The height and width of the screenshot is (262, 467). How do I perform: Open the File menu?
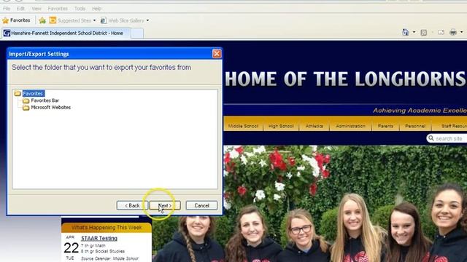coord(7,9)
